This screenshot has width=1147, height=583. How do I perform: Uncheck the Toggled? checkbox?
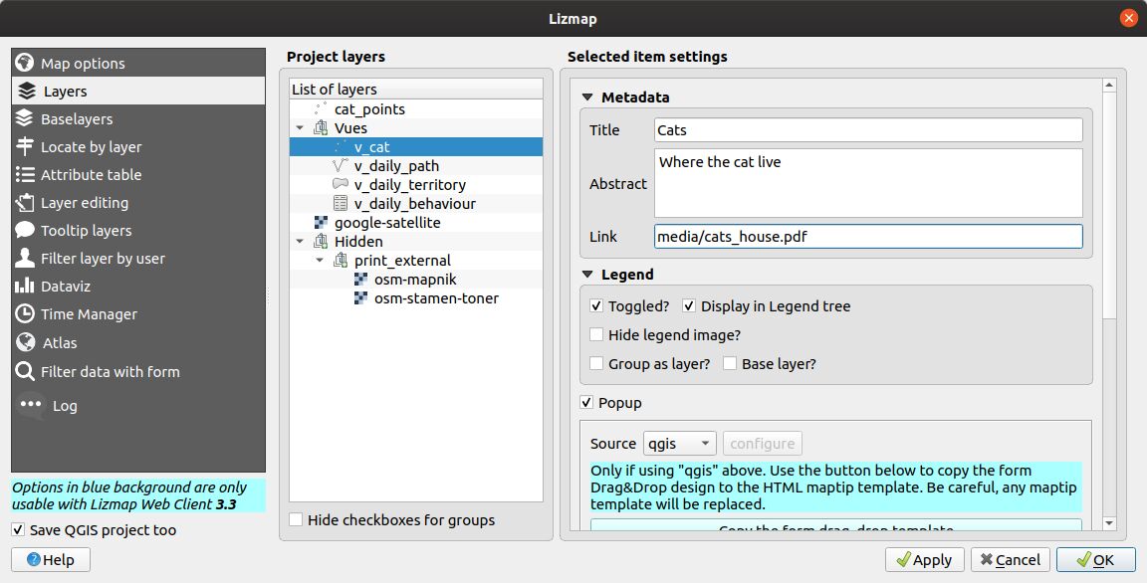[596, 306]
